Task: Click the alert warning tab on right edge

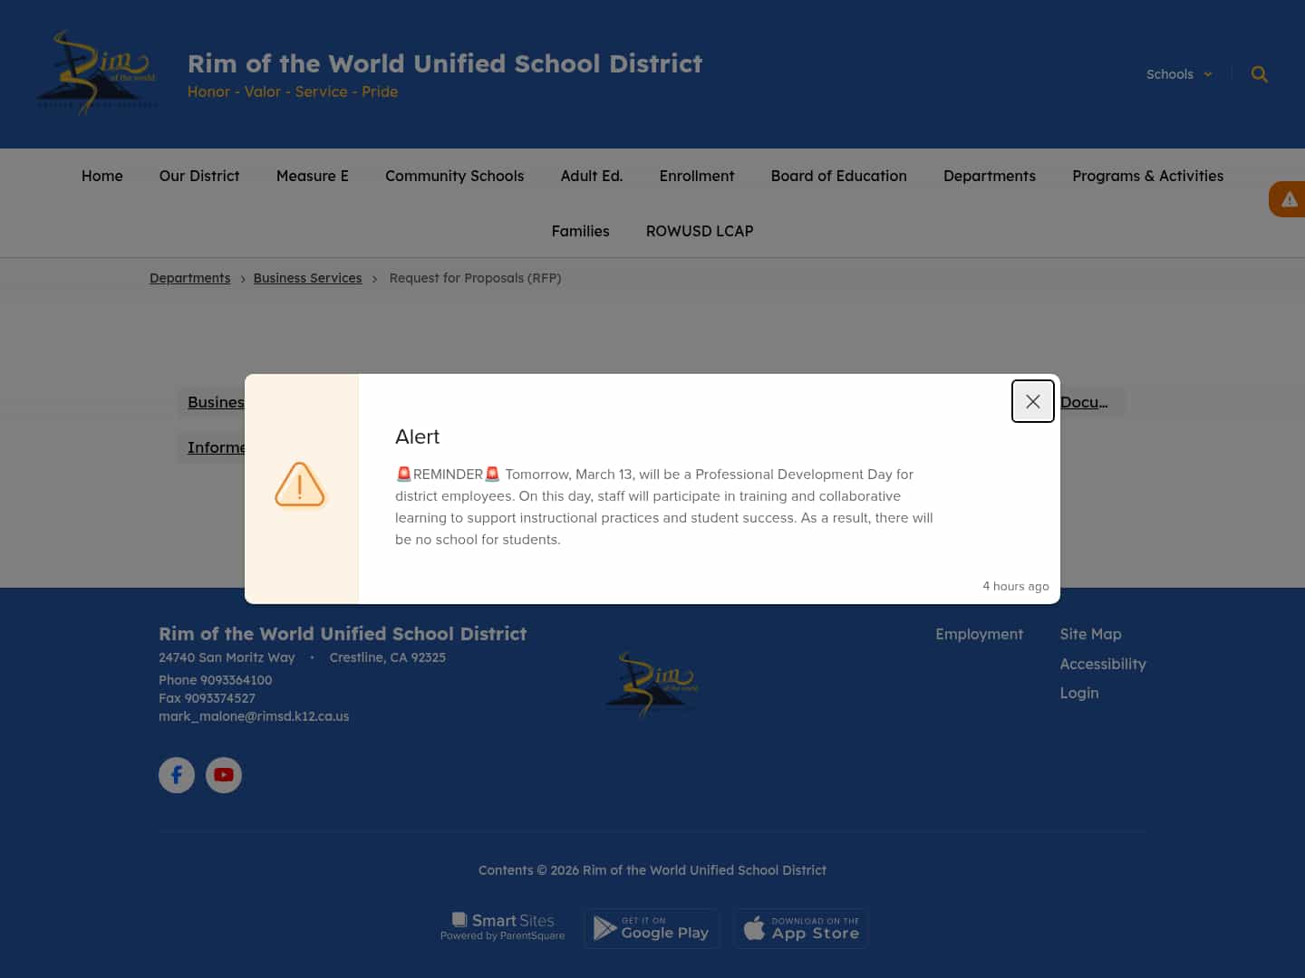Action: click(x=1289, y=199)
